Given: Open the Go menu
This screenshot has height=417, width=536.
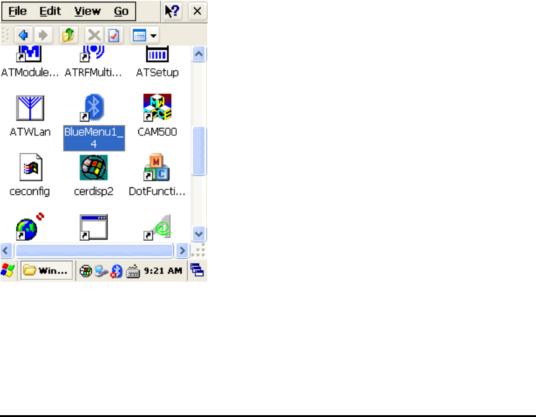Looking at the screenshot, I should click(x=121, y=11).
